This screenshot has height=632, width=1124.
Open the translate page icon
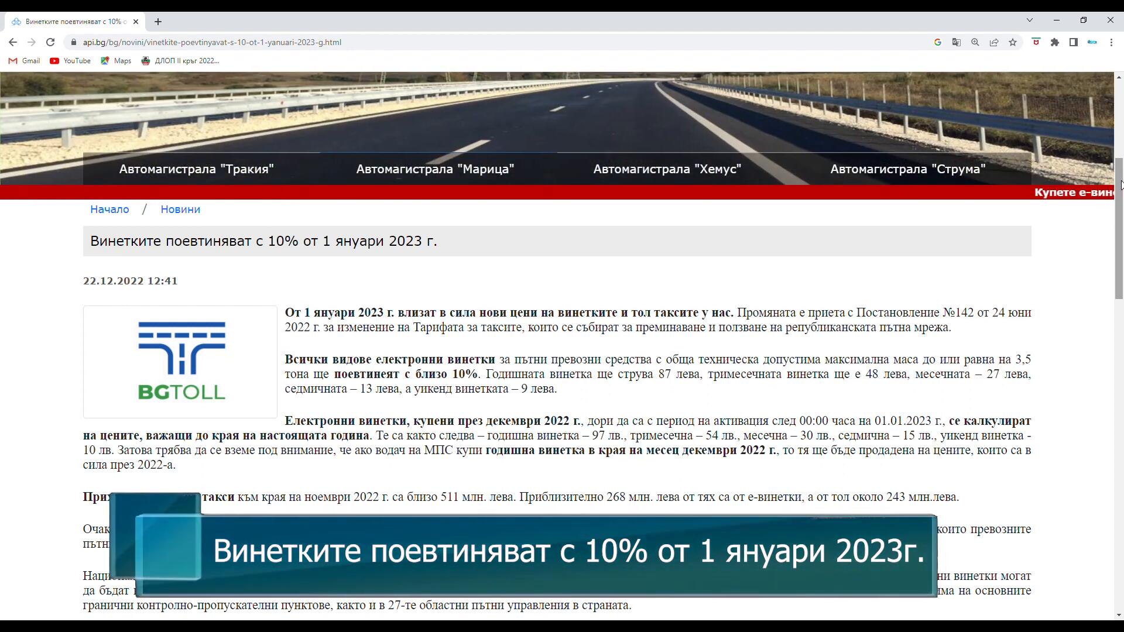point(956,42)
